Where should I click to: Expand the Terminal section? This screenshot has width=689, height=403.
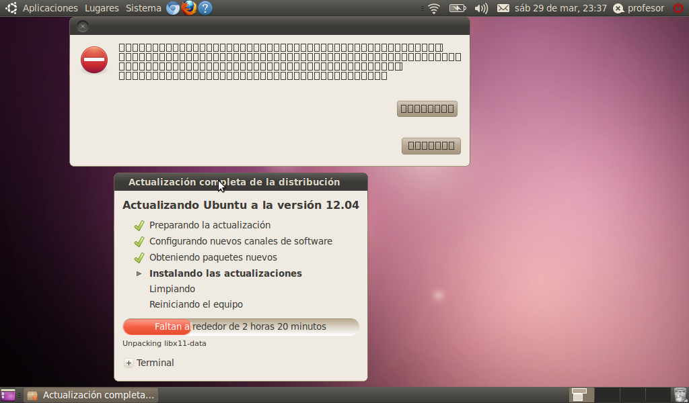(129, 363)
